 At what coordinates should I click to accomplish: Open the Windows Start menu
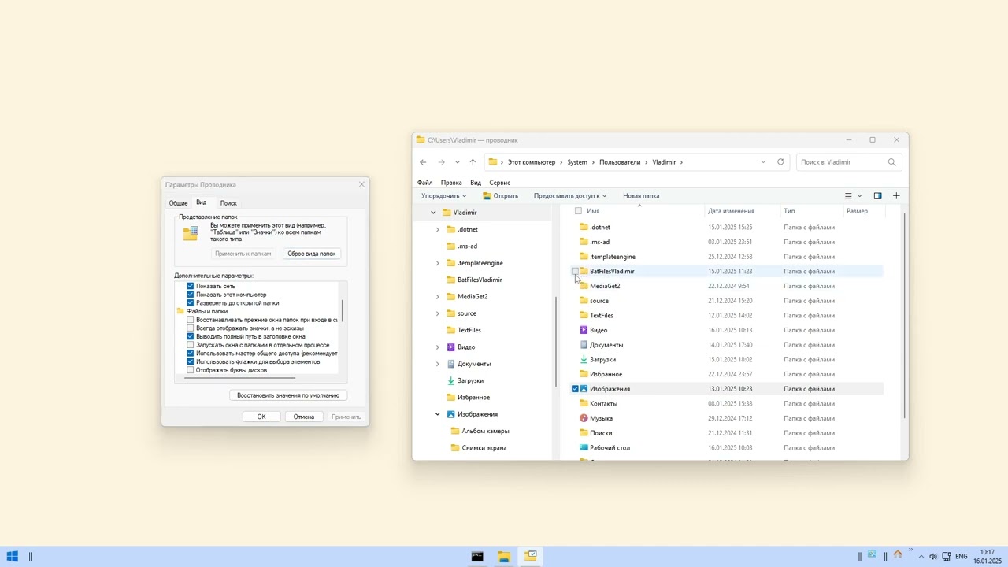point(12,557)
